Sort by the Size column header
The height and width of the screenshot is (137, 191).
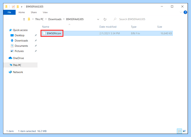pos(160,27)
